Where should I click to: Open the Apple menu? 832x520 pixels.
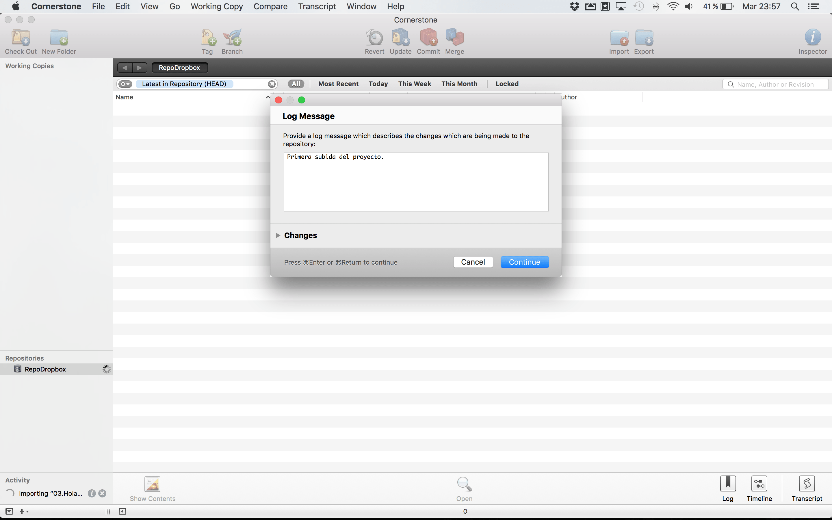pyautogui.click(x=16, y=7)
